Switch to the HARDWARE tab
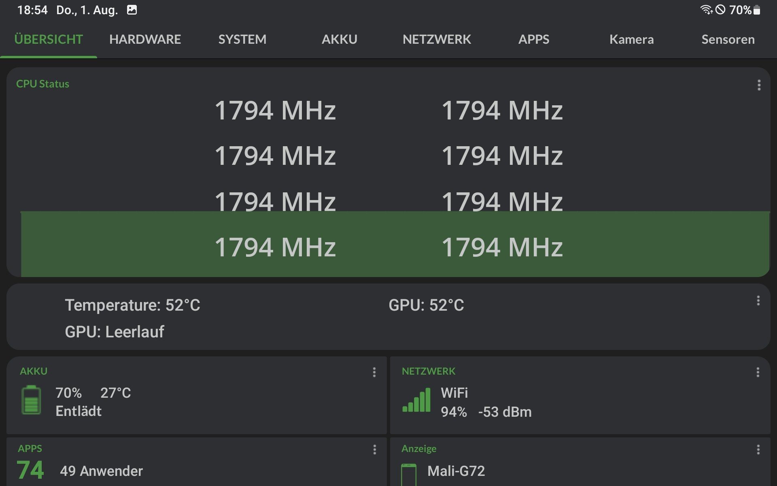This screenshot has height=486, width=777. point(145,39)
